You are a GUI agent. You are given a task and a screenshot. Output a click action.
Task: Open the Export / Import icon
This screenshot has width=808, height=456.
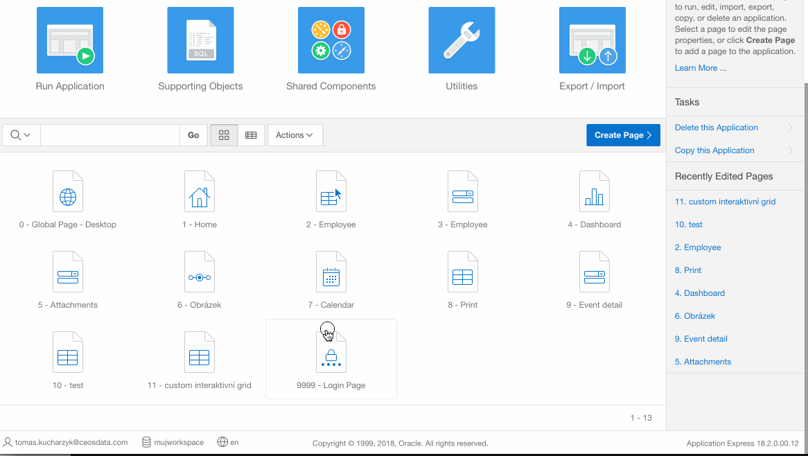coord(592,41)
